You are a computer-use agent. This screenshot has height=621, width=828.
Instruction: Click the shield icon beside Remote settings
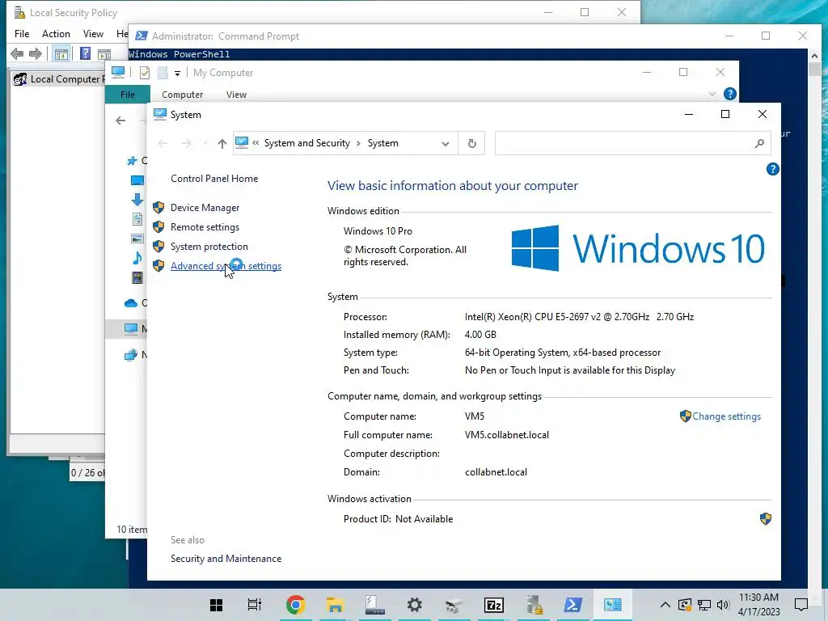tap(158, 227)
